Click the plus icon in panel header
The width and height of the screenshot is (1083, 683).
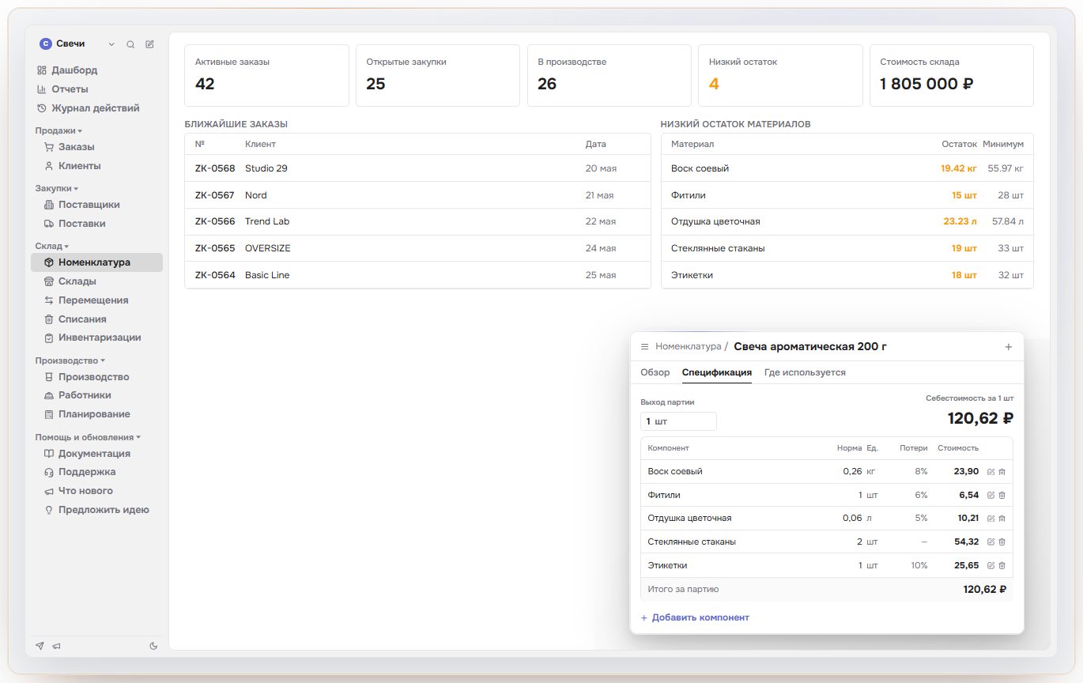point(1008,346)
